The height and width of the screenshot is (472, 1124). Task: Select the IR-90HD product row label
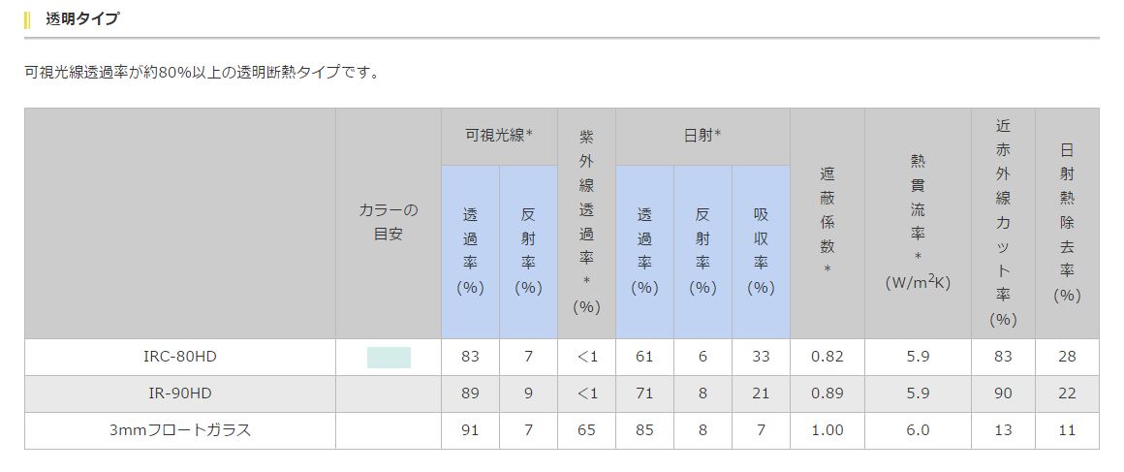point(180,393)
